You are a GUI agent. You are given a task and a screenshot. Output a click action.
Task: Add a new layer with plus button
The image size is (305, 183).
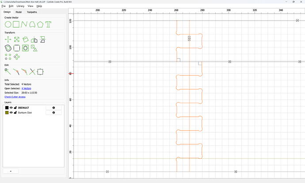pos(11,171)
